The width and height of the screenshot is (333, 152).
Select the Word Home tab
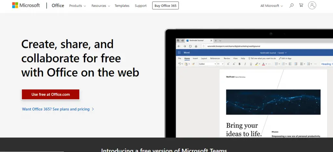coord(187,58)
